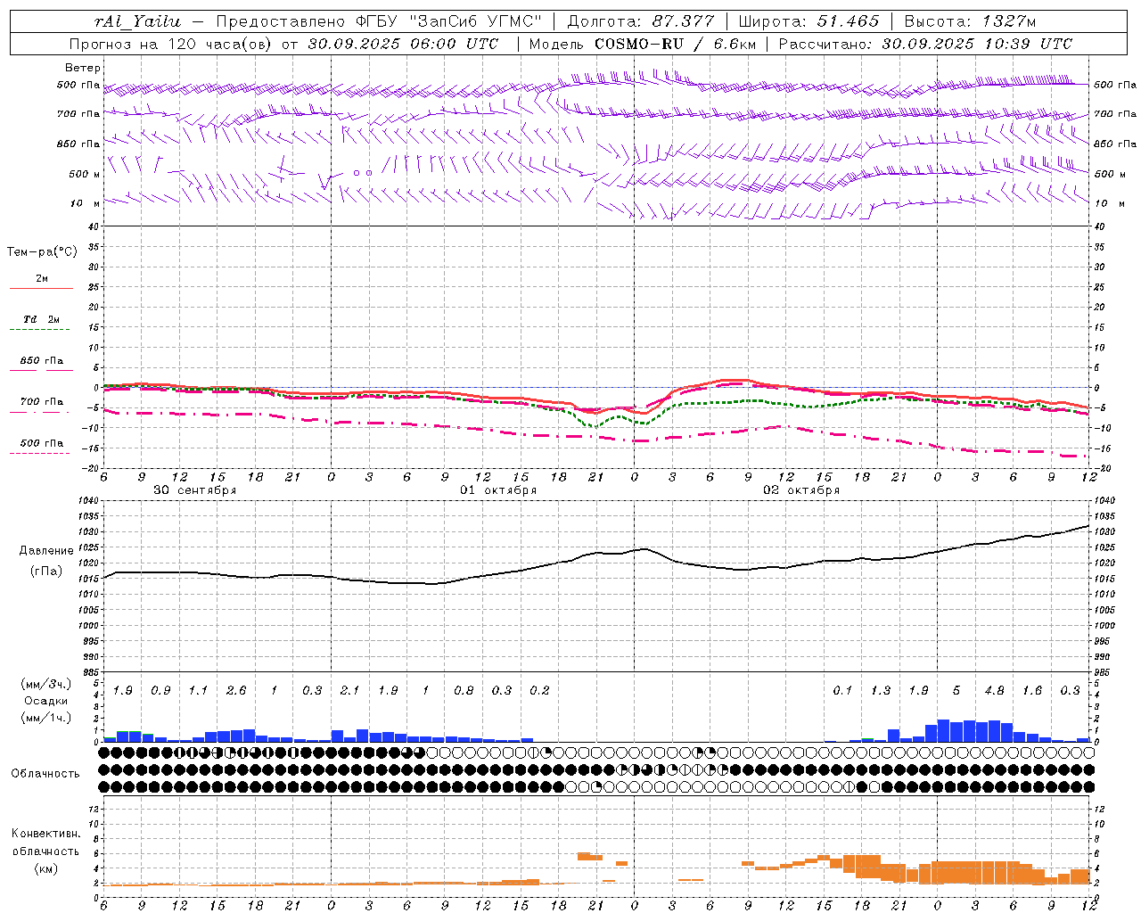Viewport: 1141px width, 913px height.
Task: Click the 700 гПа temperature legend entry
Action: [42, 402]
